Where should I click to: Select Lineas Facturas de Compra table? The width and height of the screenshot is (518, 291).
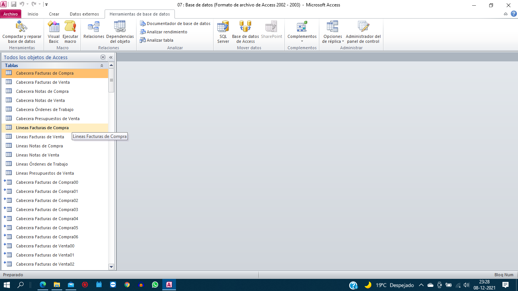tap(55, 128)
